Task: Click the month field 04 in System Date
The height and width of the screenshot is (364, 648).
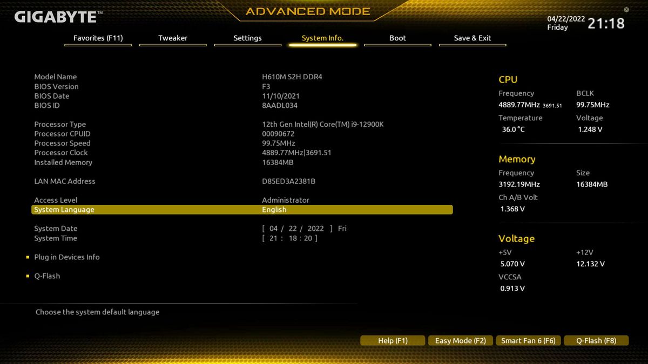Action: pos(273,229)
